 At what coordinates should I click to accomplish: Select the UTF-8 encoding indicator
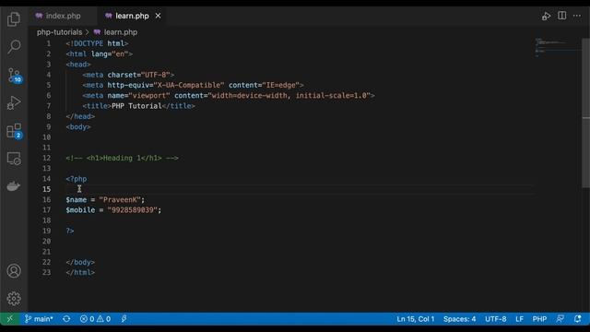tap(496, 319)
